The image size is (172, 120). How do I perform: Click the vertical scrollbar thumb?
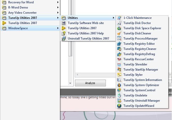click(x=70, y=48)
